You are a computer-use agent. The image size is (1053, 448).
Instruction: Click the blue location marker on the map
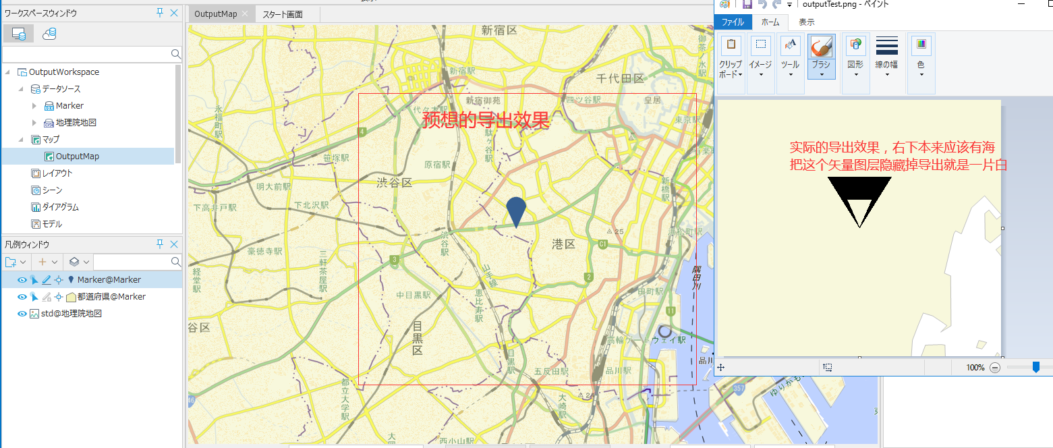coord(516,213)
